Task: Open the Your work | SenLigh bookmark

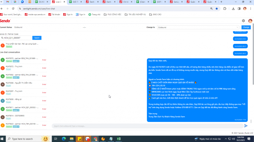Action: click(11, 14)
